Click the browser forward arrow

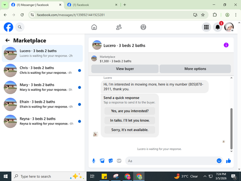[13, 15]
